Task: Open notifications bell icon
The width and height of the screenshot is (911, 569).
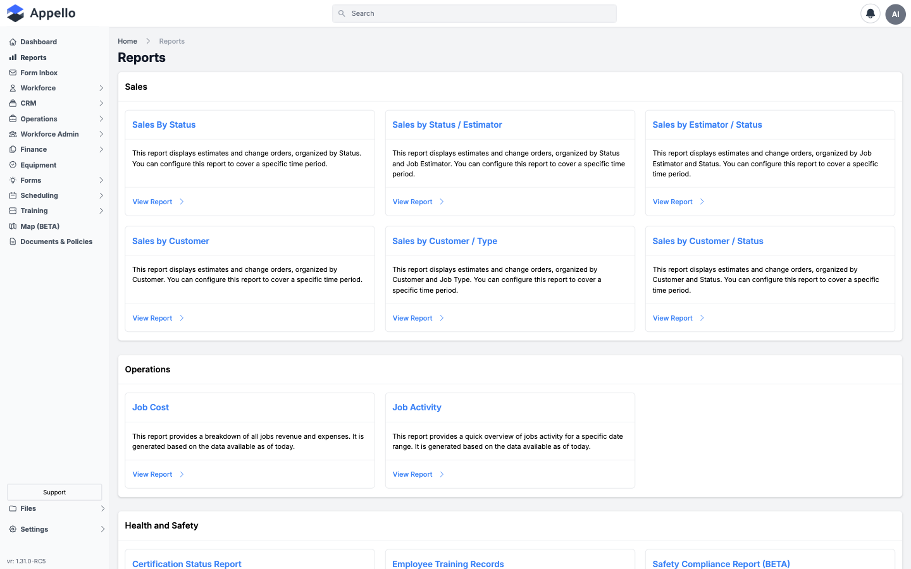Action: 871,14
